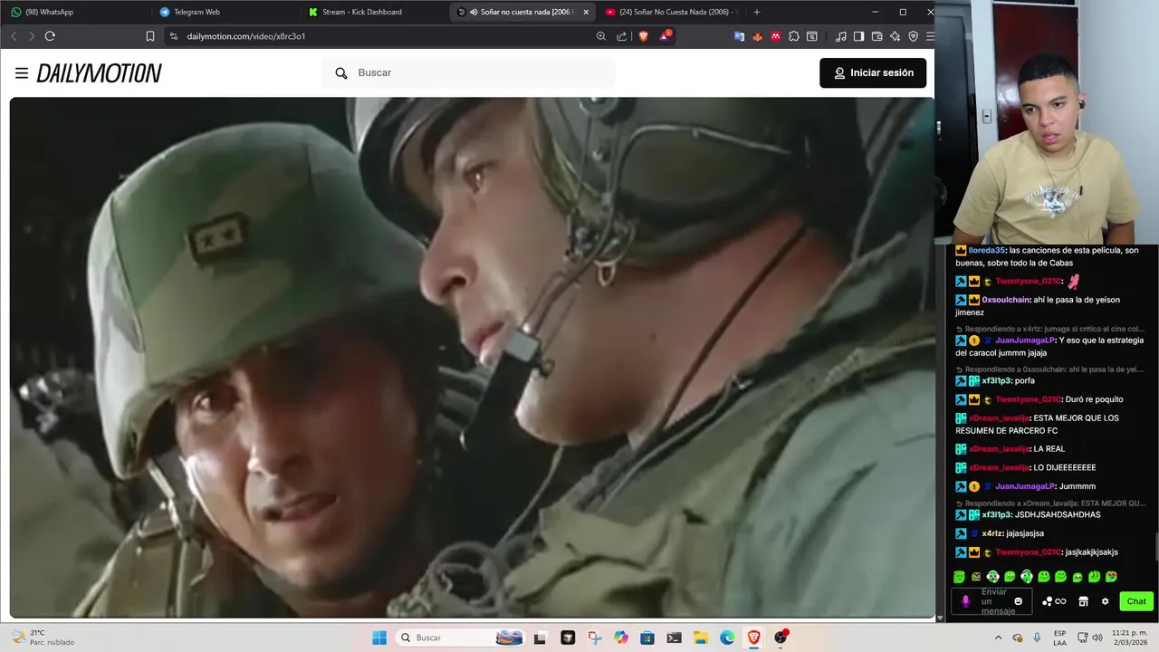Reload the current page

tap(50, 36)
